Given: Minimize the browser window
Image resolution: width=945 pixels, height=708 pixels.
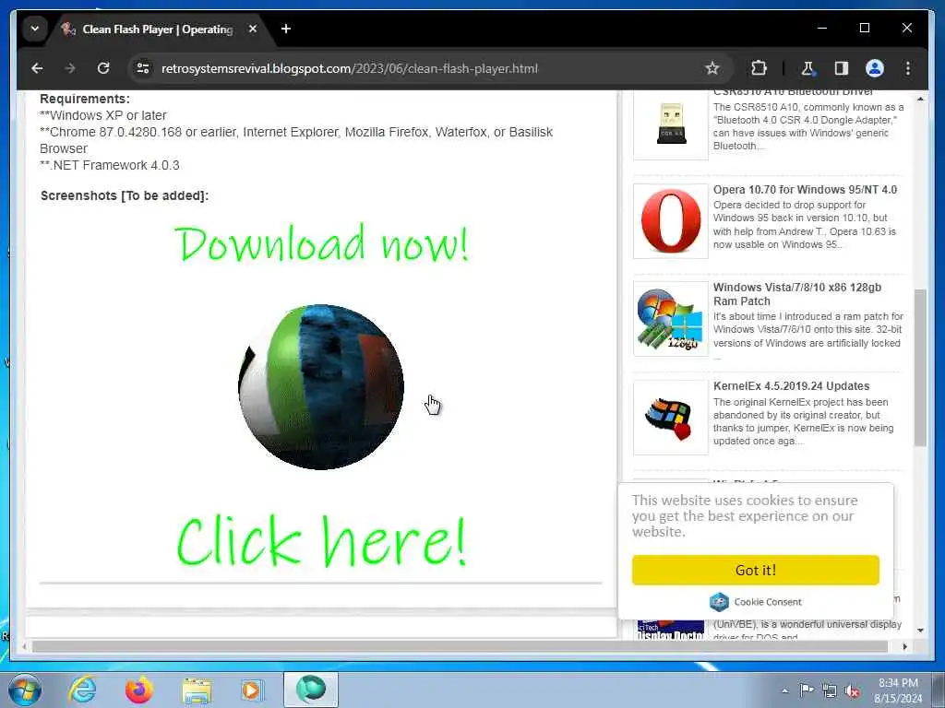Looking at the screenshot, I should coord(822,28).
